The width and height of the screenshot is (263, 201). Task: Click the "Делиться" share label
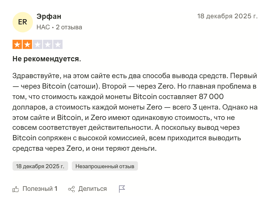(x=92, y=189)
